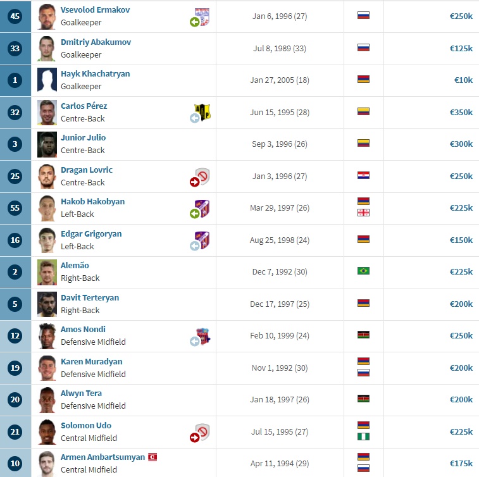Click the club crest beside Vsevolod Ermakov

tap(202, 16)
